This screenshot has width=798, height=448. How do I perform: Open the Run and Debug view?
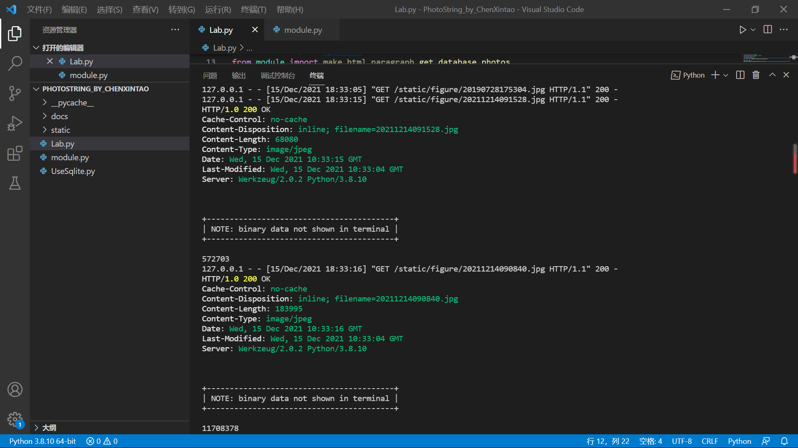pyautogui.click(x=15, y=123)
